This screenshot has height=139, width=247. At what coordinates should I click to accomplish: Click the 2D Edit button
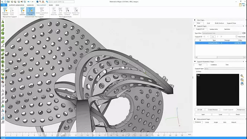click(x=200, y=110)
